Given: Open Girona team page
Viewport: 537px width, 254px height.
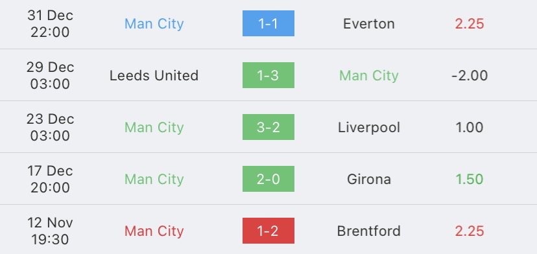Looking at the screenshot, I should (x=369, y=179).
